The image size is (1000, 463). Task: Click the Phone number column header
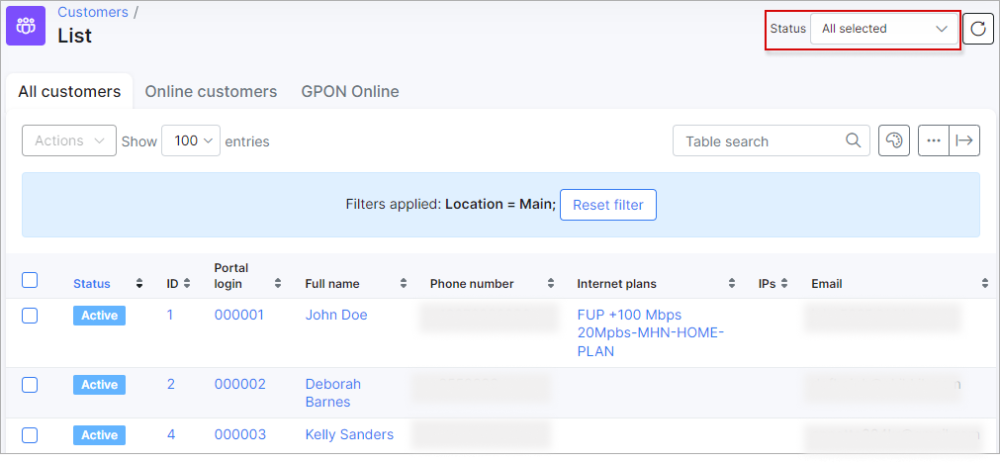pos(472,284)
